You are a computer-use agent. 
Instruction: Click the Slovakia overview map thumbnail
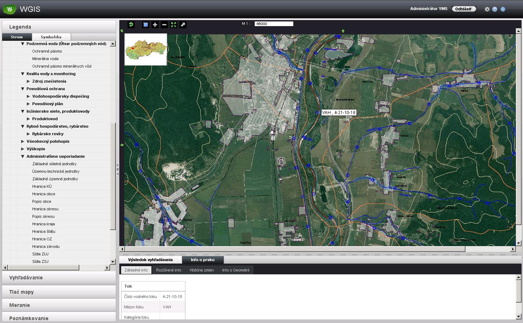(x=146, y=49)
